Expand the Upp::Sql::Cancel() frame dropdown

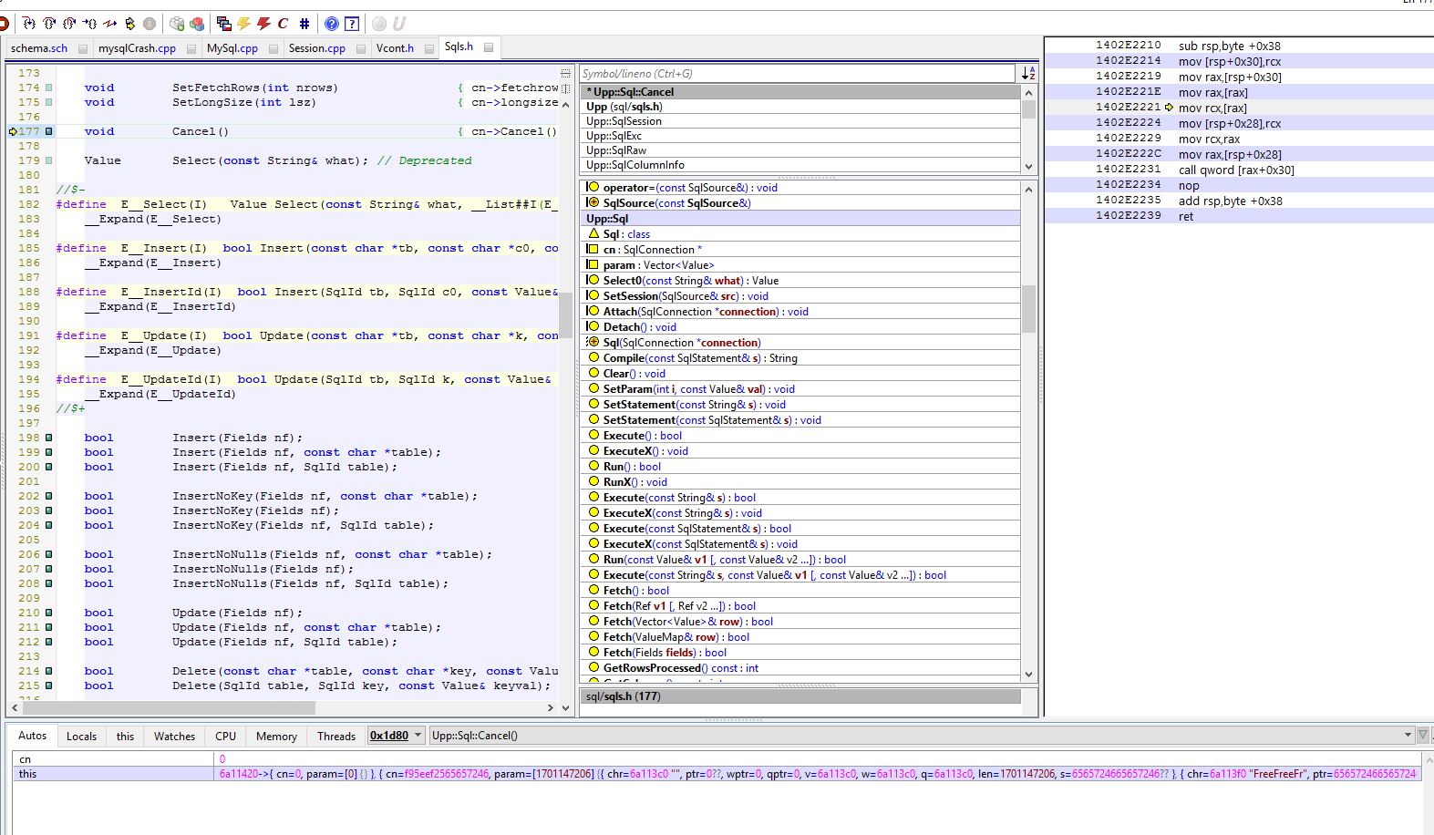tap(1408, 736)
